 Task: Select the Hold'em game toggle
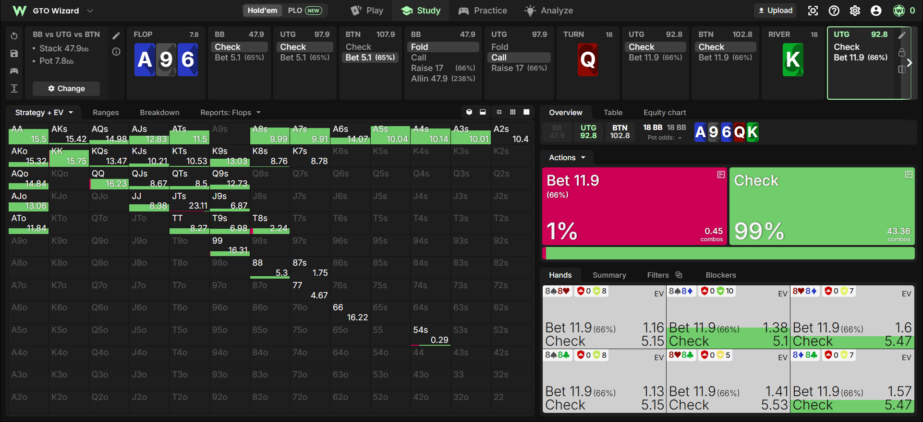point(262,11)
